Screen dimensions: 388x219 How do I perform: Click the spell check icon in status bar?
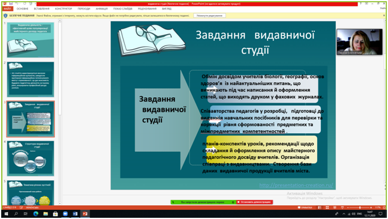tap(21, 208)
